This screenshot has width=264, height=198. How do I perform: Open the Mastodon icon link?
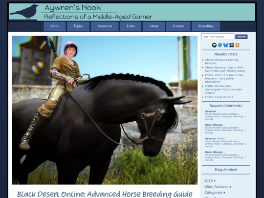(220, 45)
